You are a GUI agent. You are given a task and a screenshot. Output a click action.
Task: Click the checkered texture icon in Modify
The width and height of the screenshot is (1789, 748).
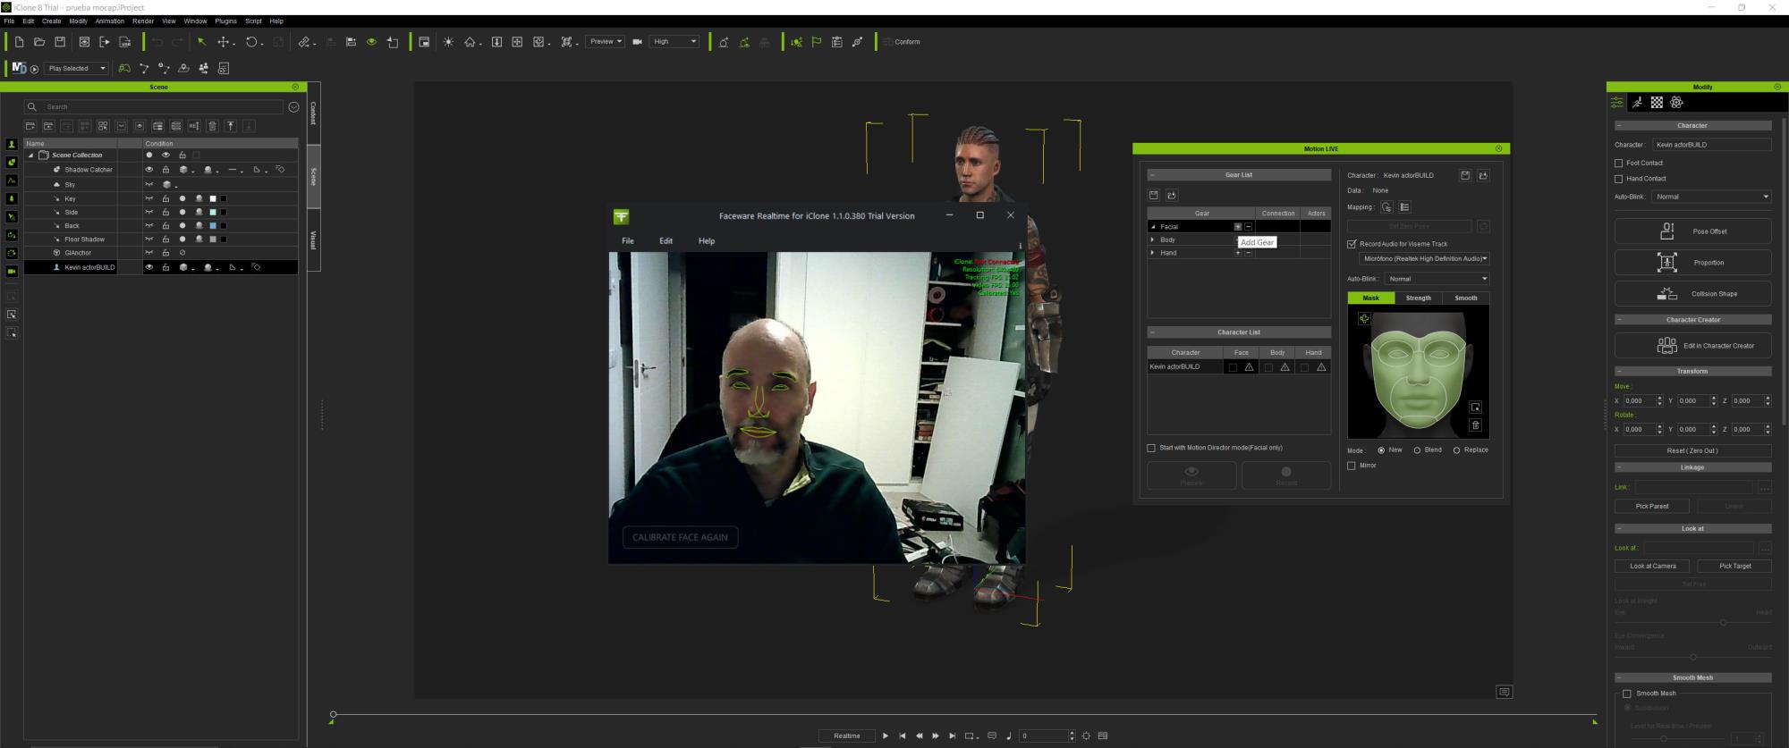(1657, 103)
